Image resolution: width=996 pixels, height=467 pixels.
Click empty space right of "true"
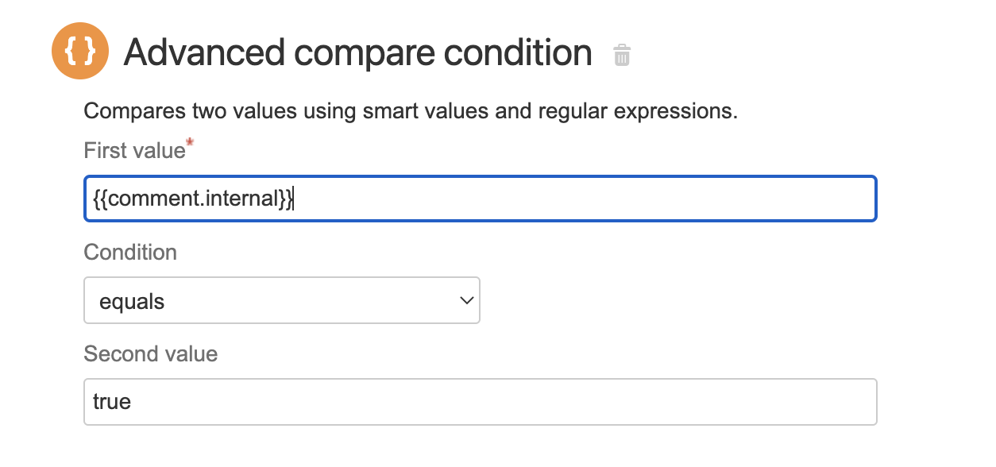pyautogui.click(x=477, y=402)
